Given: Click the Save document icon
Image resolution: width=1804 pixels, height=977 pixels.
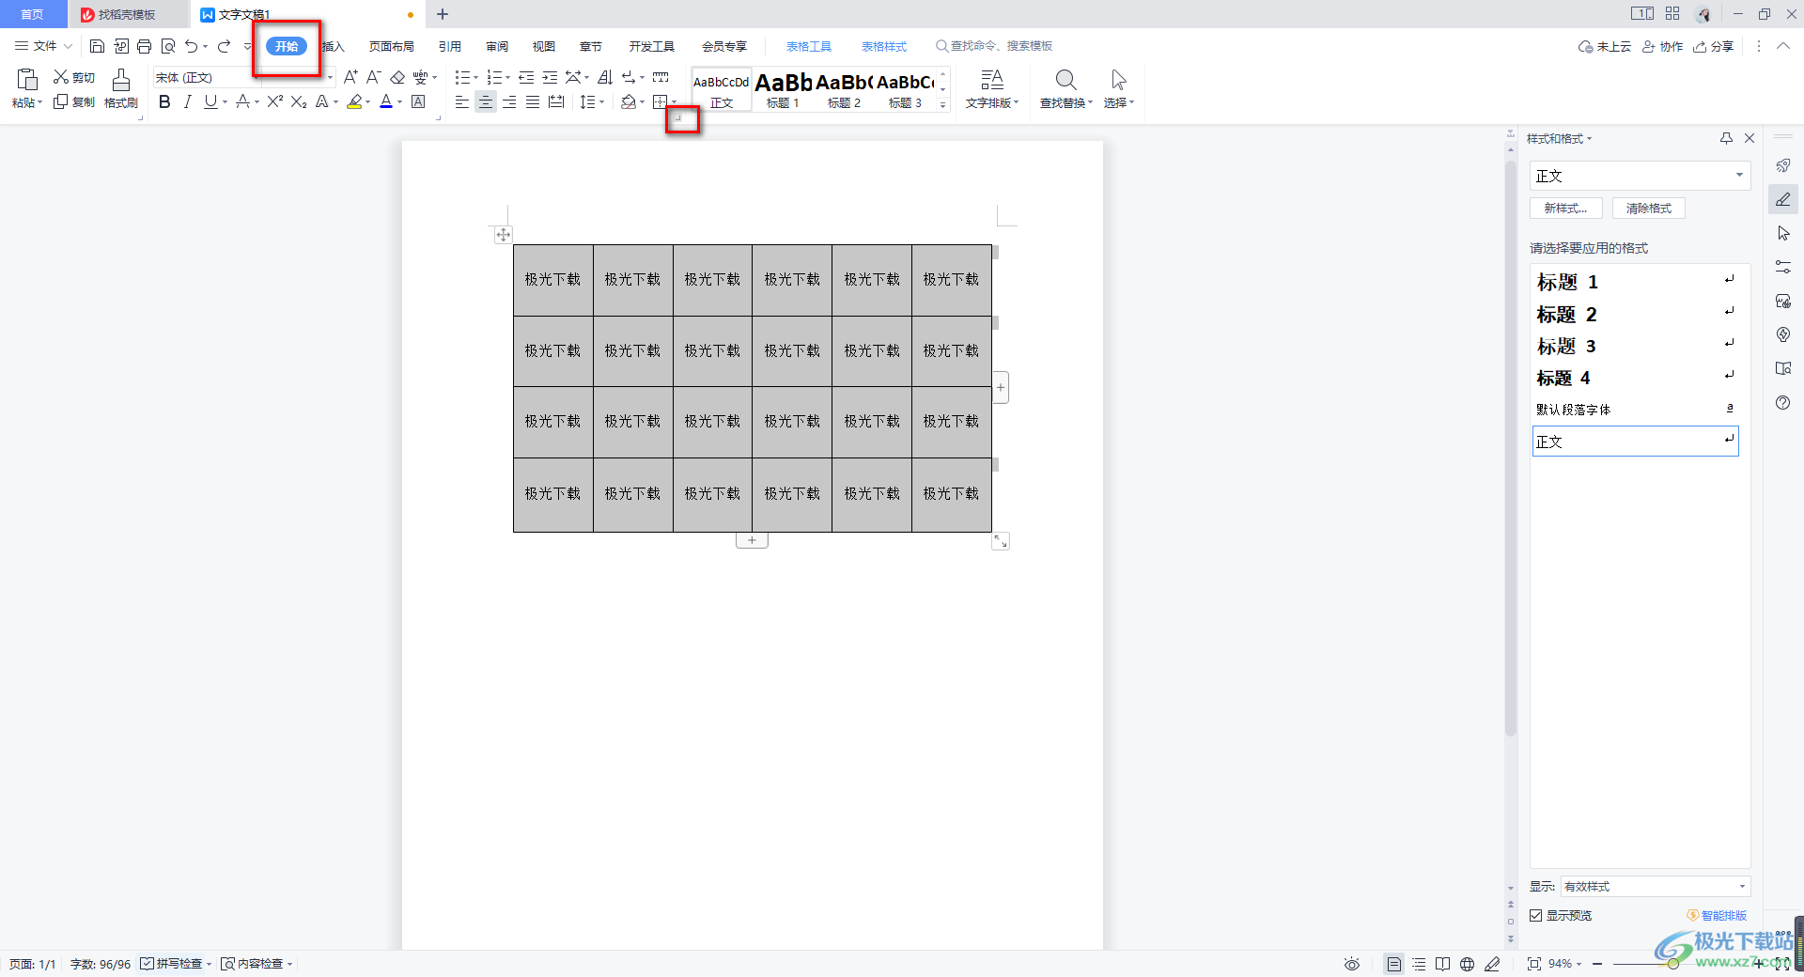Looking at the screenshot, I should (x=97, y=46).
